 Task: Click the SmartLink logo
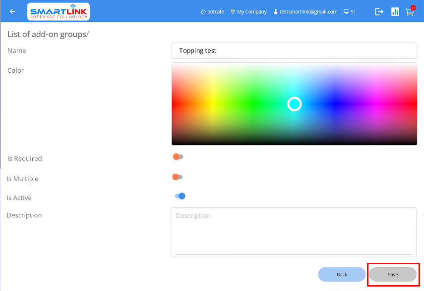[59, 12]
